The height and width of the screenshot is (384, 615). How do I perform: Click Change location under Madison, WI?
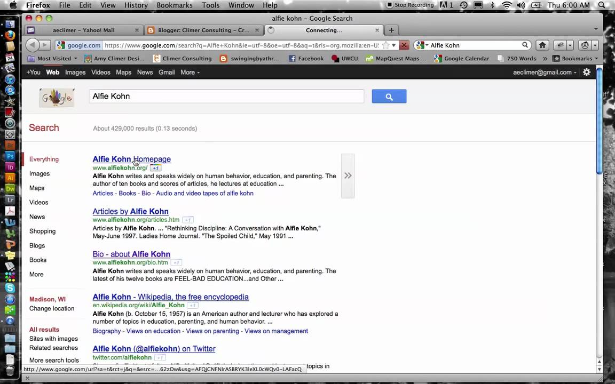52,308
